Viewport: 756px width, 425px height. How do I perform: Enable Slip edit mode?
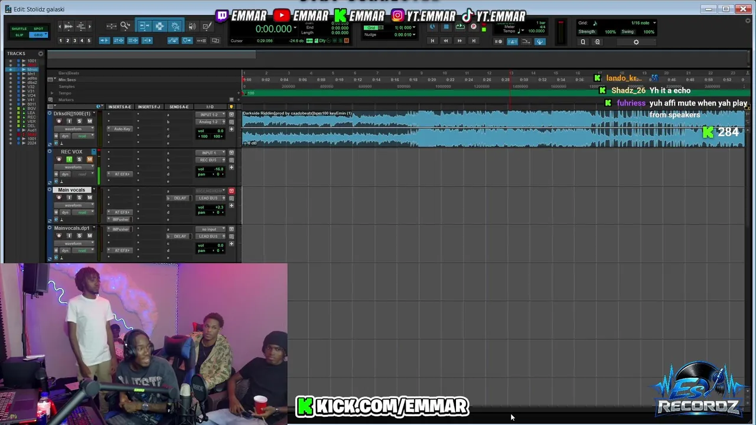[x=19, y=35]
